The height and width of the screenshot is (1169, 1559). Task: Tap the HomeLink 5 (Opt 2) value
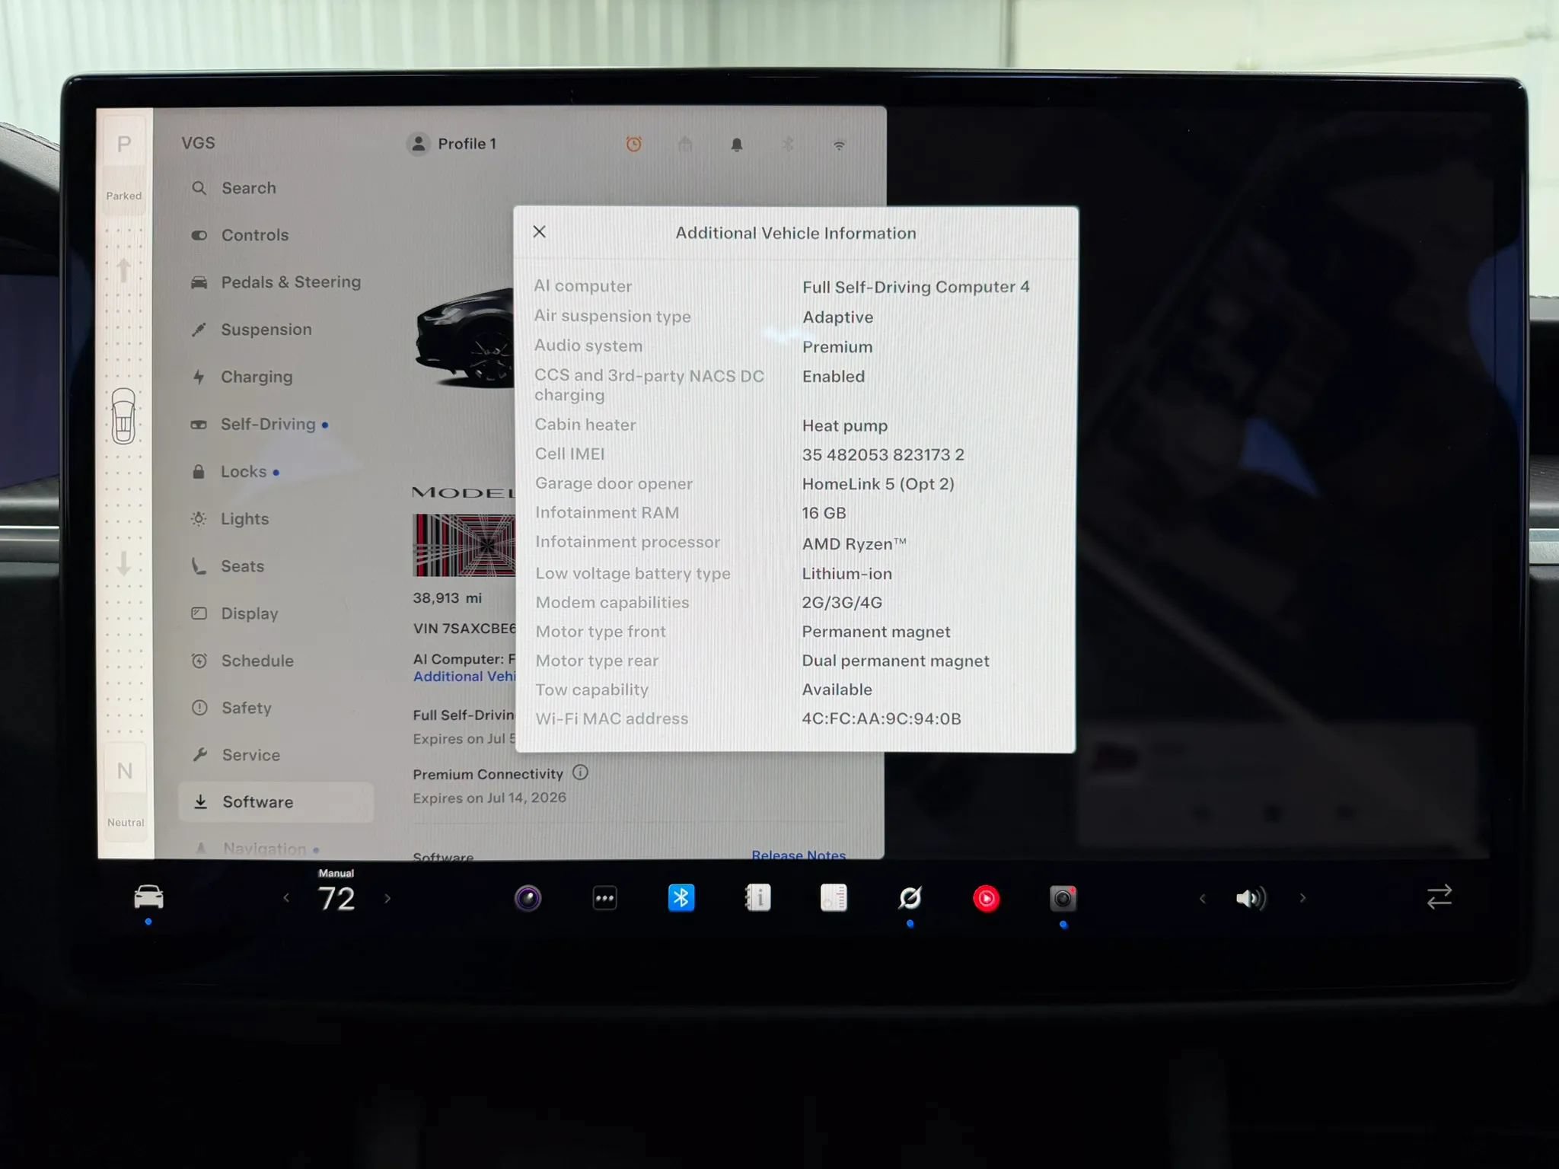[x=878, y=484]
